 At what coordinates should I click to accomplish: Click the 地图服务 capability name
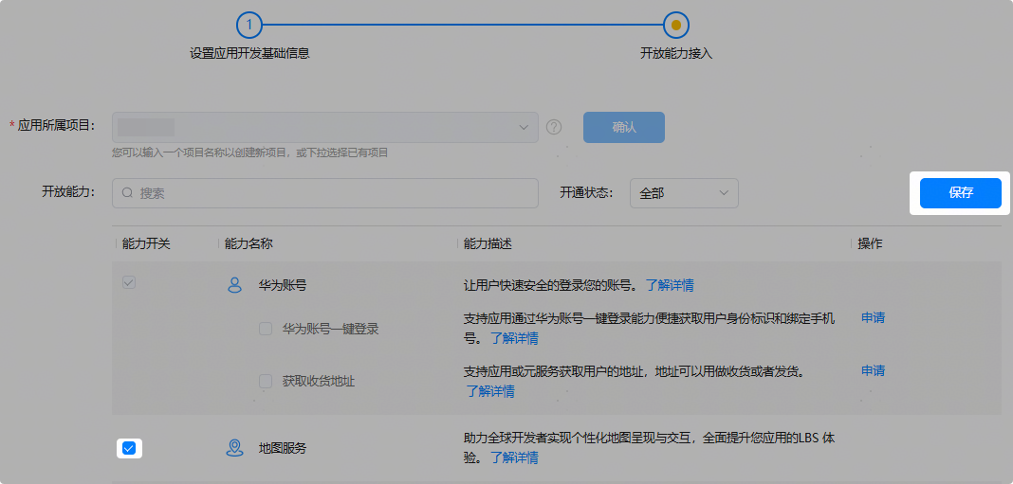point(283,448)
